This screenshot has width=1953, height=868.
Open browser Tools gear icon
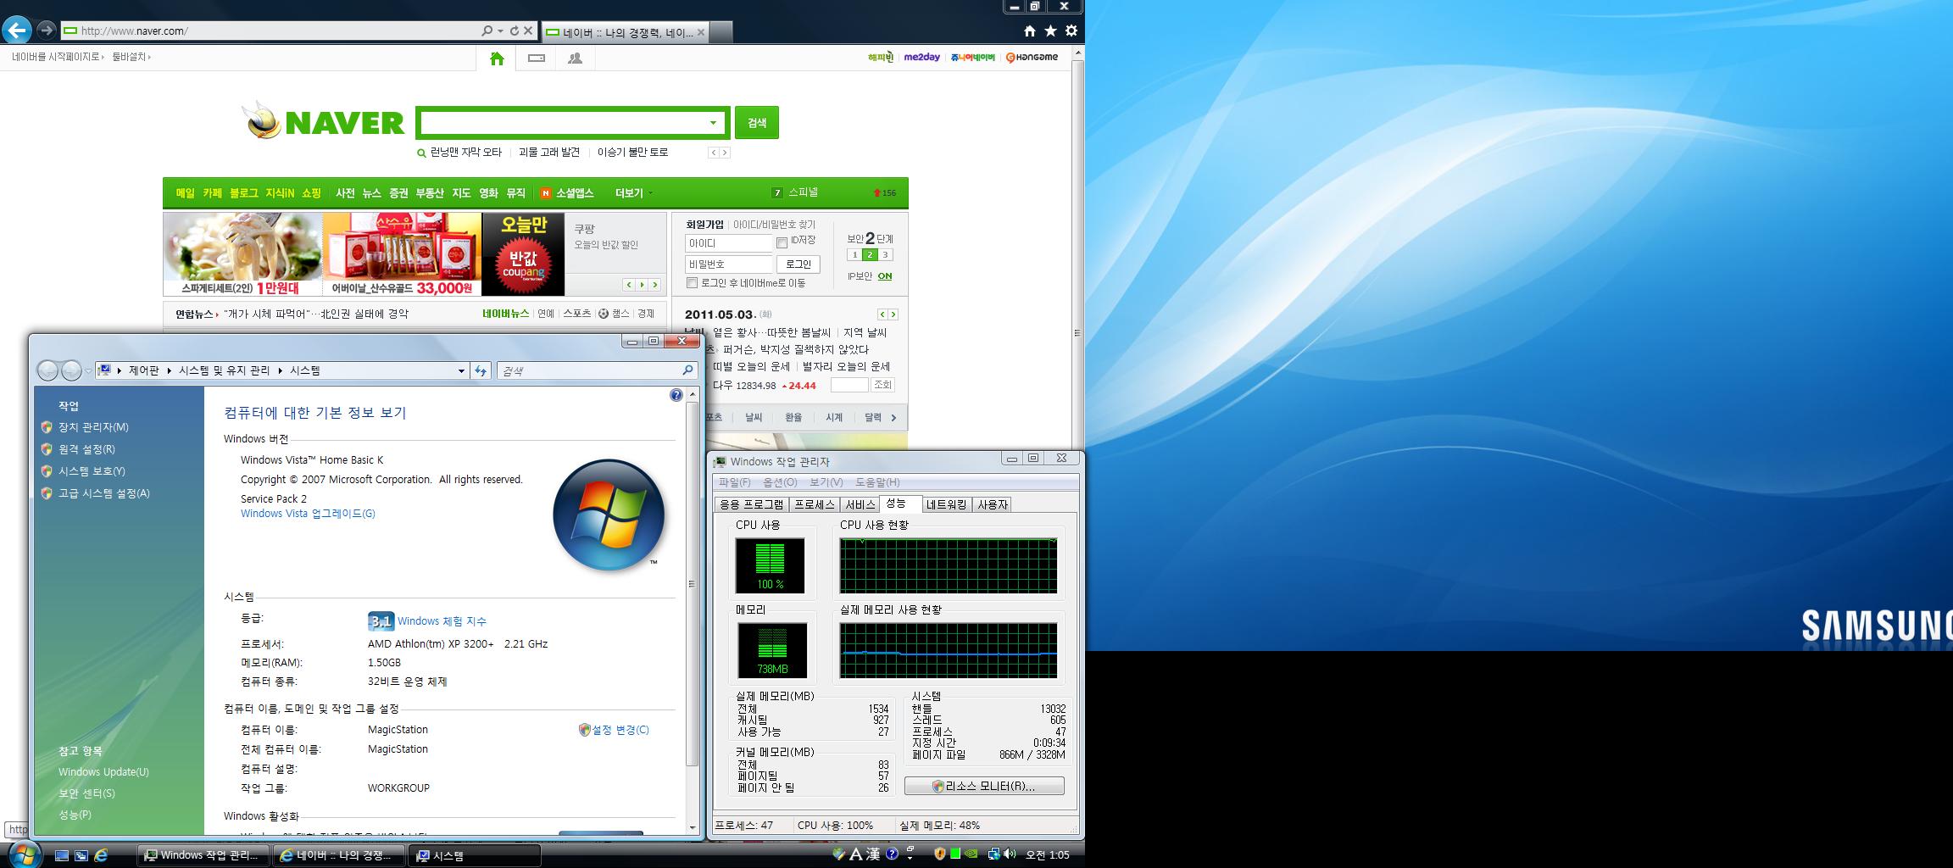[1071, 31]
